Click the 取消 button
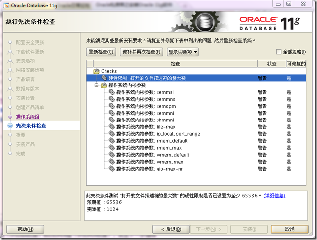Viewport: 317px width, 240px height. tap(290, 229)
